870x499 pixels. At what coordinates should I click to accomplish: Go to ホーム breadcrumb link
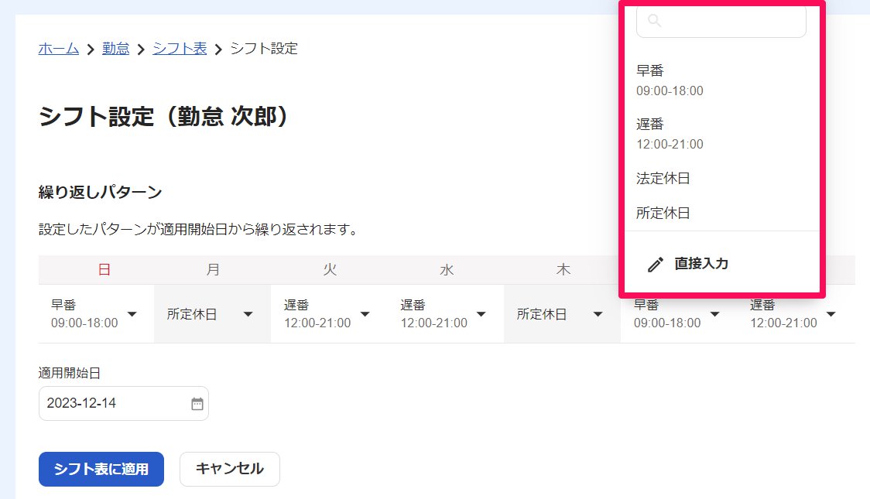[x=58, y=49]
